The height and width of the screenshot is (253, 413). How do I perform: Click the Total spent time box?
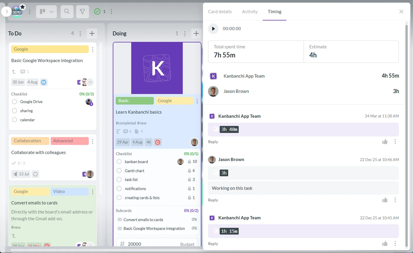[x=256, y=52]
